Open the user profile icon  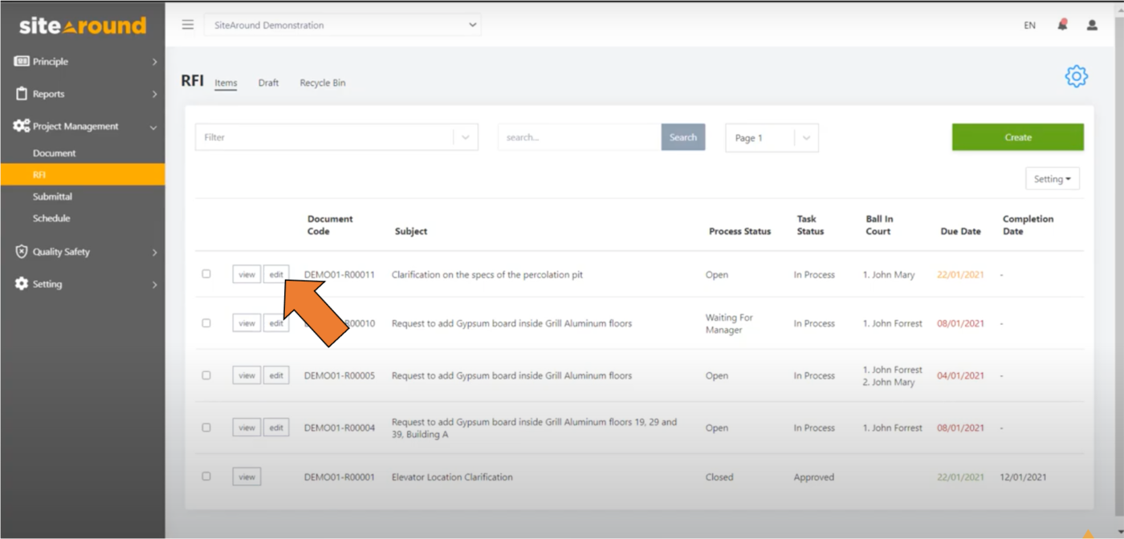click(1091, 25)
